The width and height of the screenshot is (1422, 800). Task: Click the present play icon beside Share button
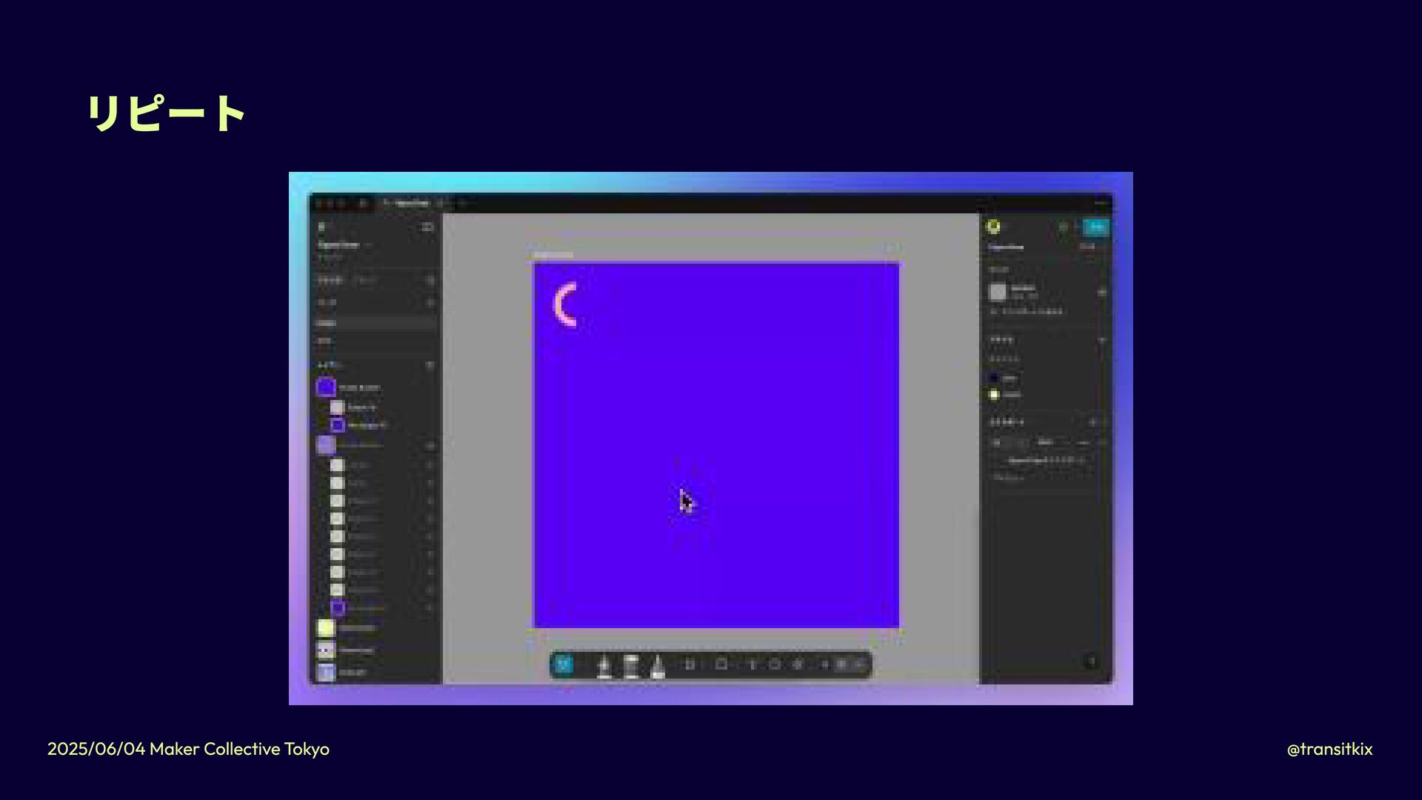tap(1064, 227)
